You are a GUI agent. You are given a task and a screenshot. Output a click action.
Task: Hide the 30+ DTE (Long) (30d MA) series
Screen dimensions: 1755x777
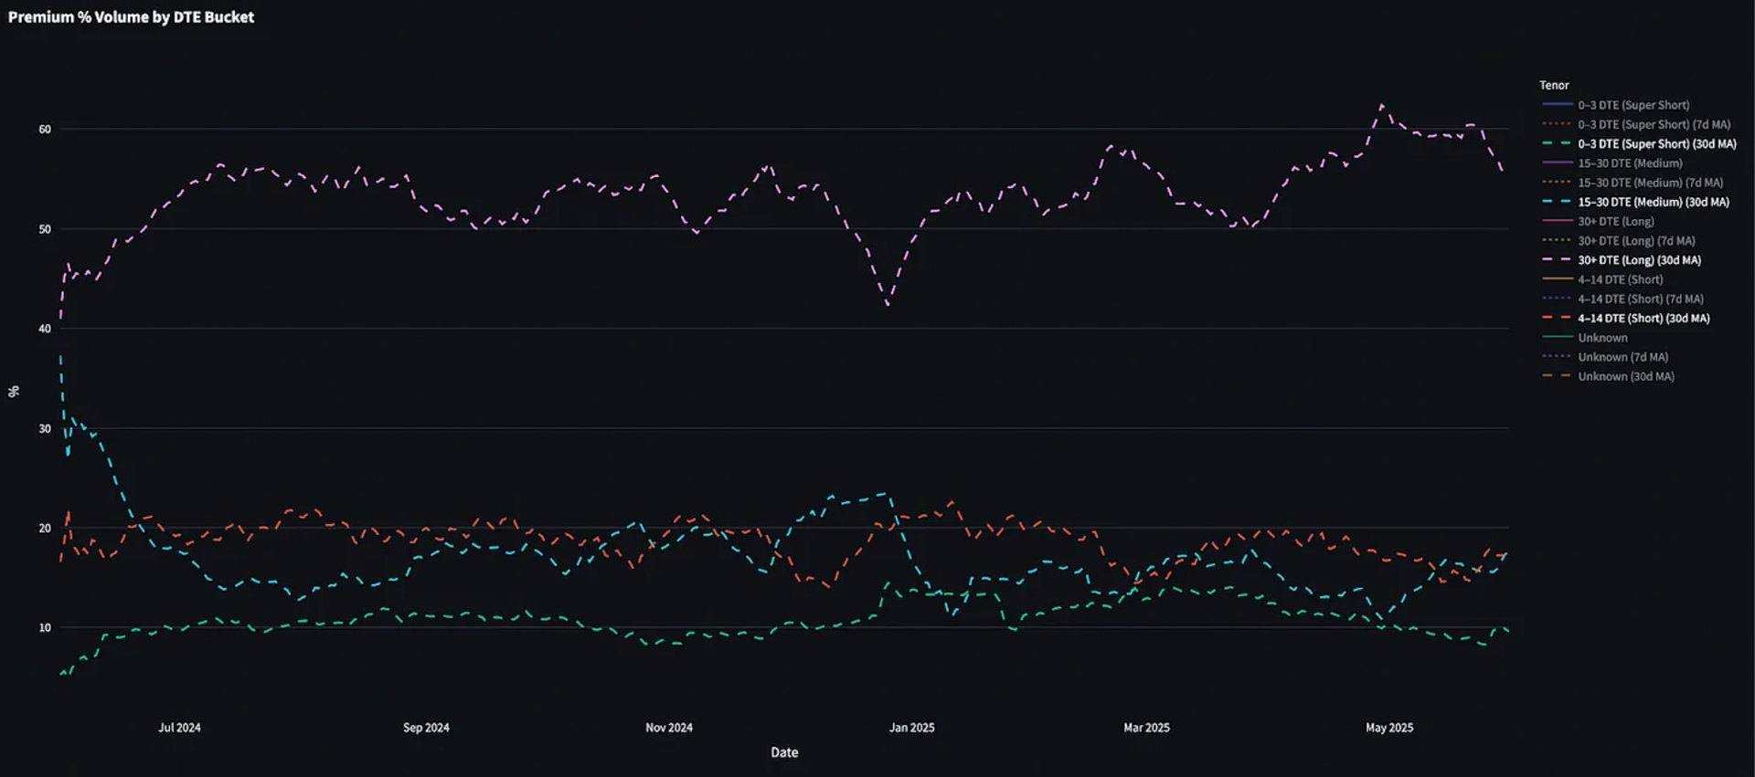click(x=1622, y=260)
